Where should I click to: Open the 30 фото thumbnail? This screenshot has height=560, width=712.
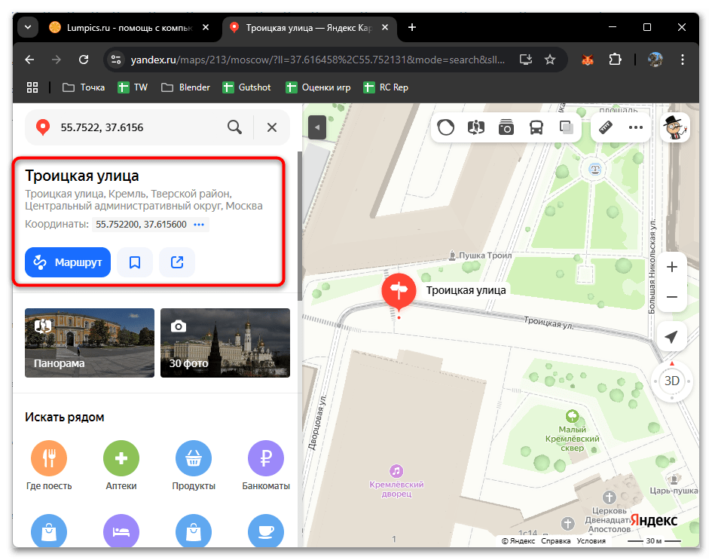coord(225,343)
